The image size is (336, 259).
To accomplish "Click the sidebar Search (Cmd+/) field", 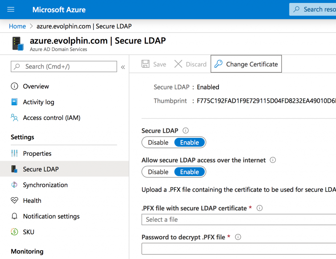I will [x=64, y=66].
